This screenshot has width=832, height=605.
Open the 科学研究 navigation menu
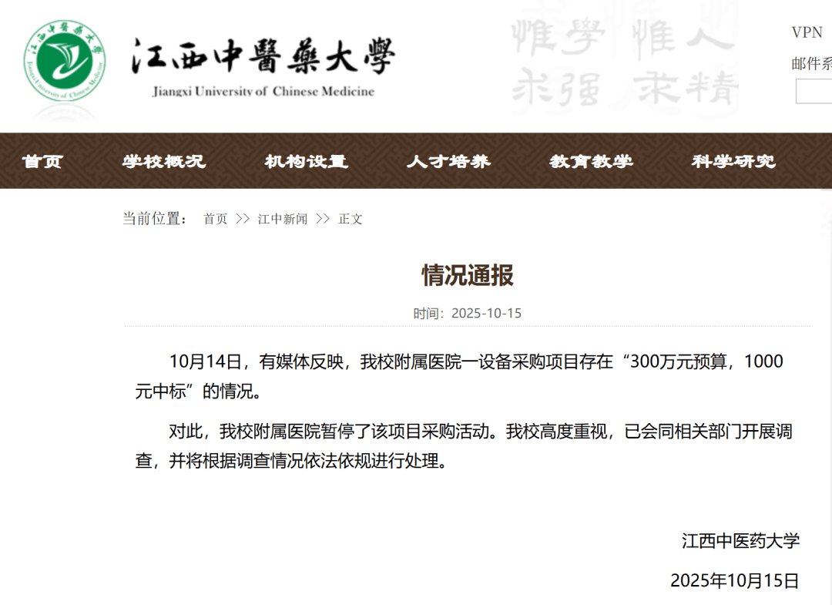(732, 162)
